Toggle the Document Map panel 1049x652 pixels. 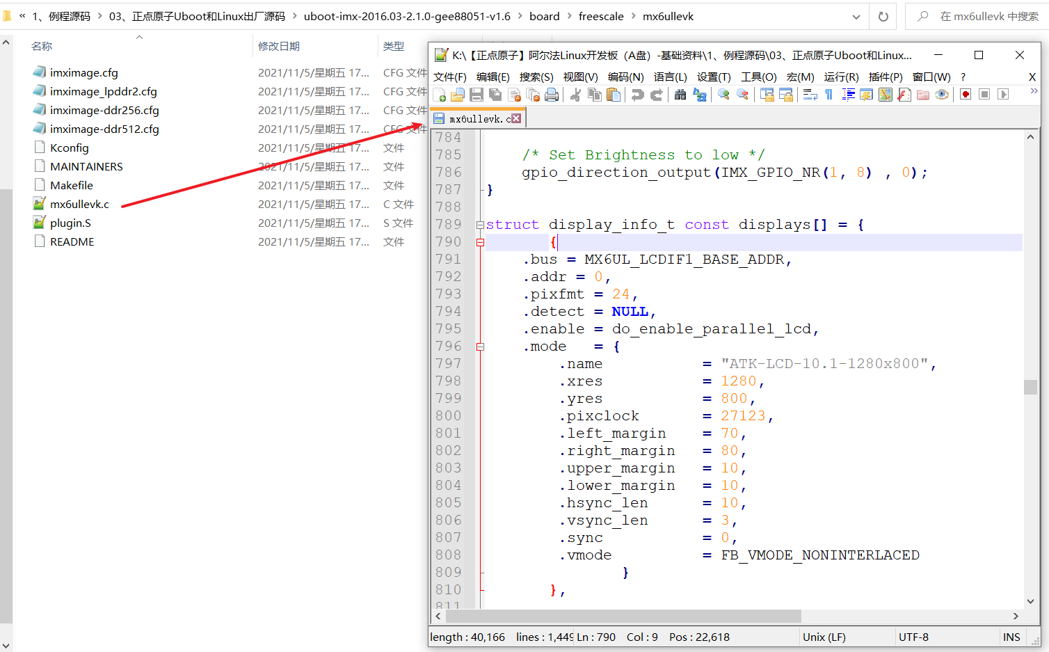click(x=885, y=95)
